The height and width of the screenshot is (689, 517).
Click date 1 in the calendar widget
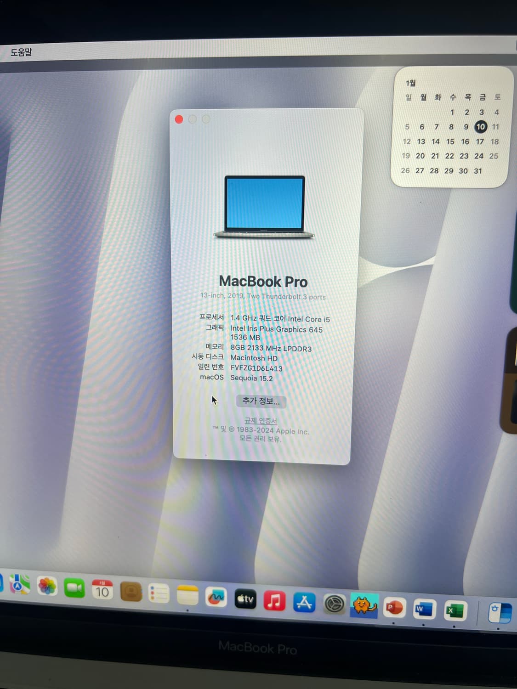[x=452, y=112]
